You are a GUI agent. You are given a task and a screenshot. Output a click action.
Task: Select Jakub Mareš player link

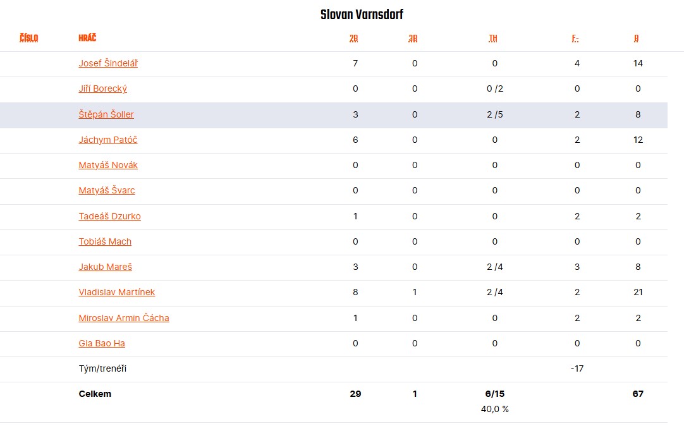click(105, 267)
